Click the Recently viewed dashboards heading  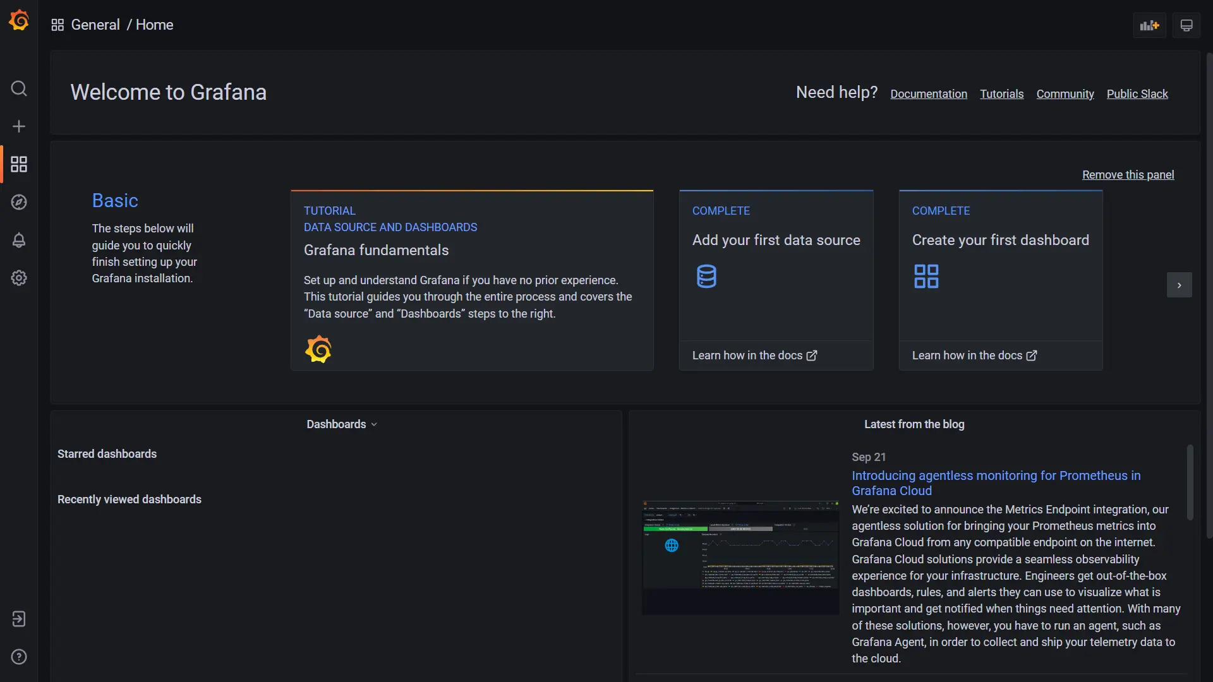[130, 500]
